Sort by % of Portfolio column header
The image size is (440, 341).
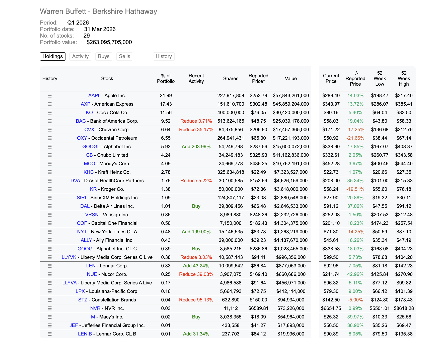166,78
